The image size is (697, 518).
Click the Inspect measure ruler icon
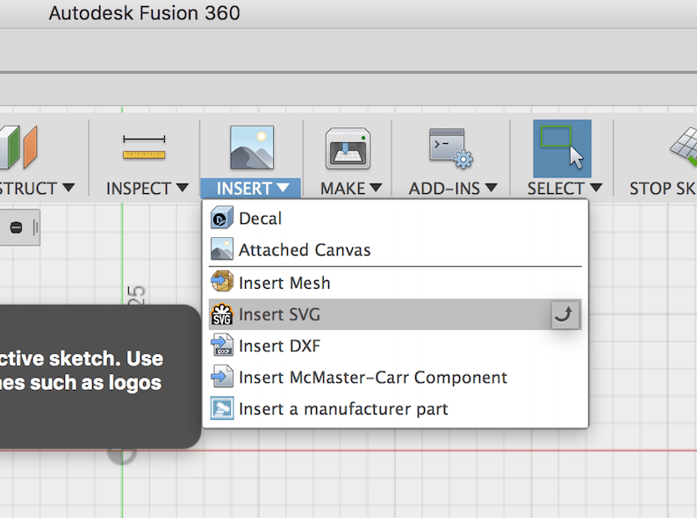(144, 147)
